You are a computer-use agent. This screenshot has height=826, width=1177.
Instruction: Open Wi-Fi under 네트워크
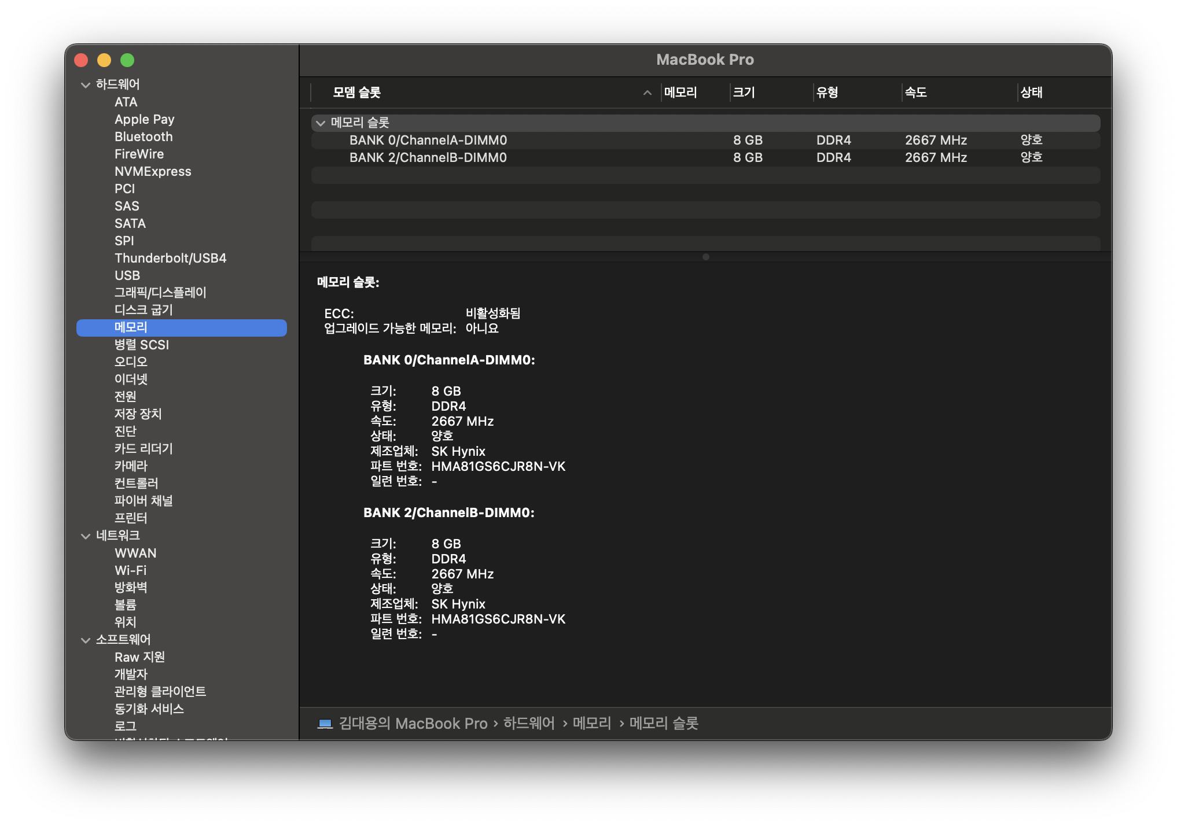pos(131,571)
